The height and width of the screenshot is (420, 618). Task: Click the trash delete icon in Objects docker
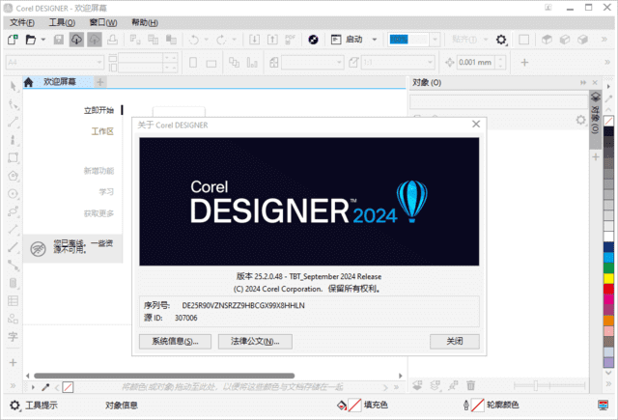point(471,385)
